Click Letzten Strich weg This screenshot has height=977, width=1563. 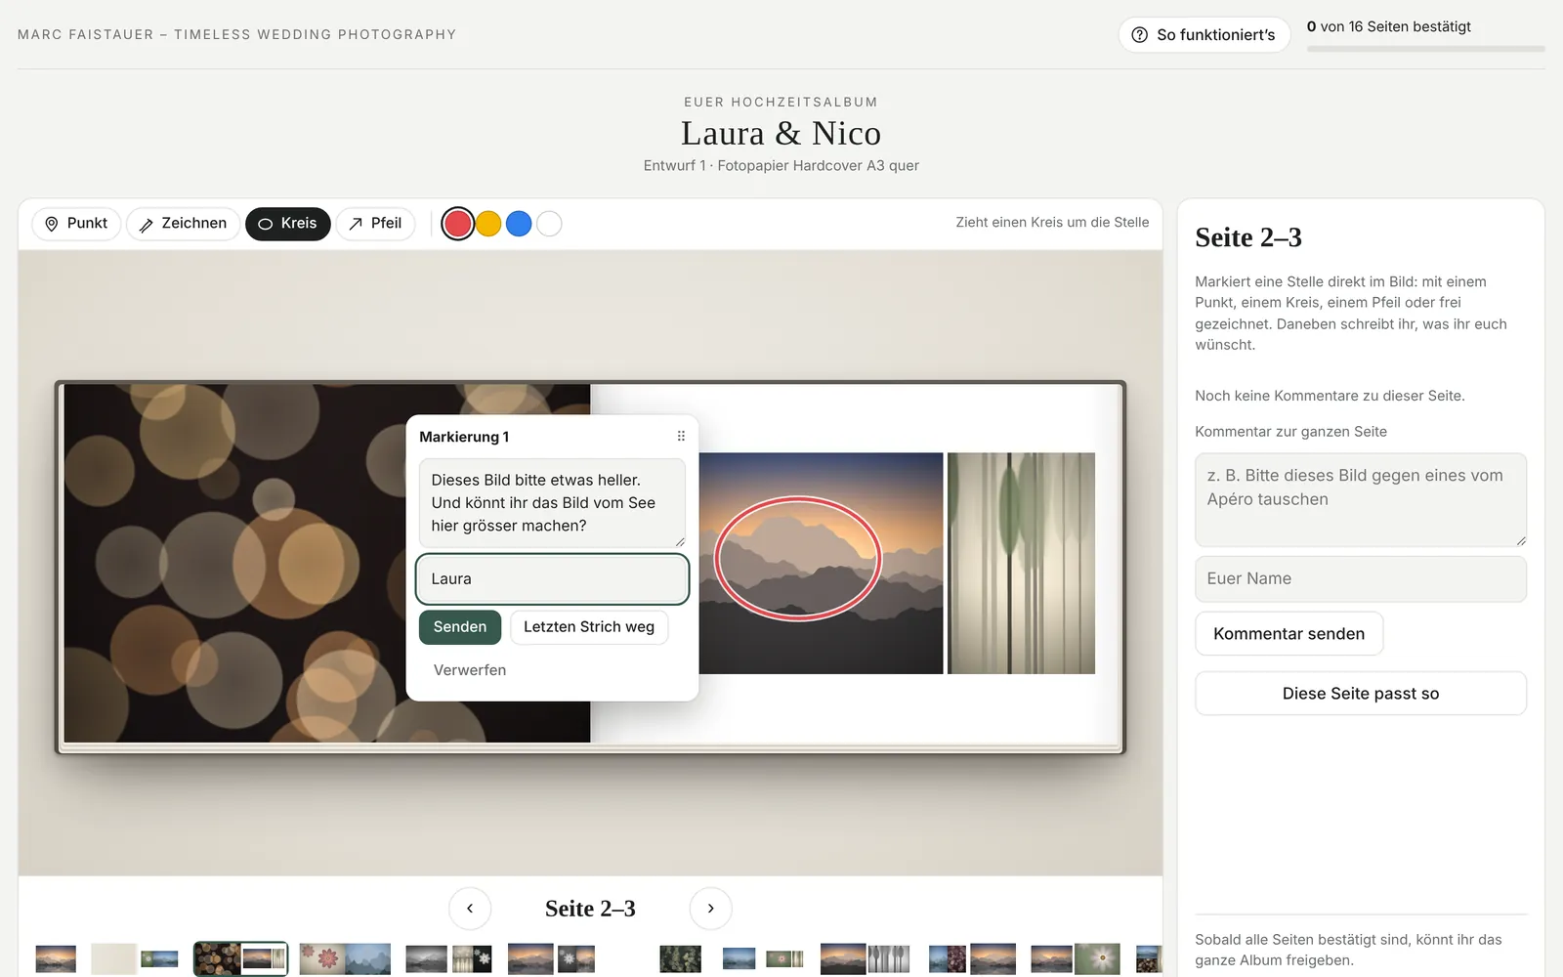point(589,627)
